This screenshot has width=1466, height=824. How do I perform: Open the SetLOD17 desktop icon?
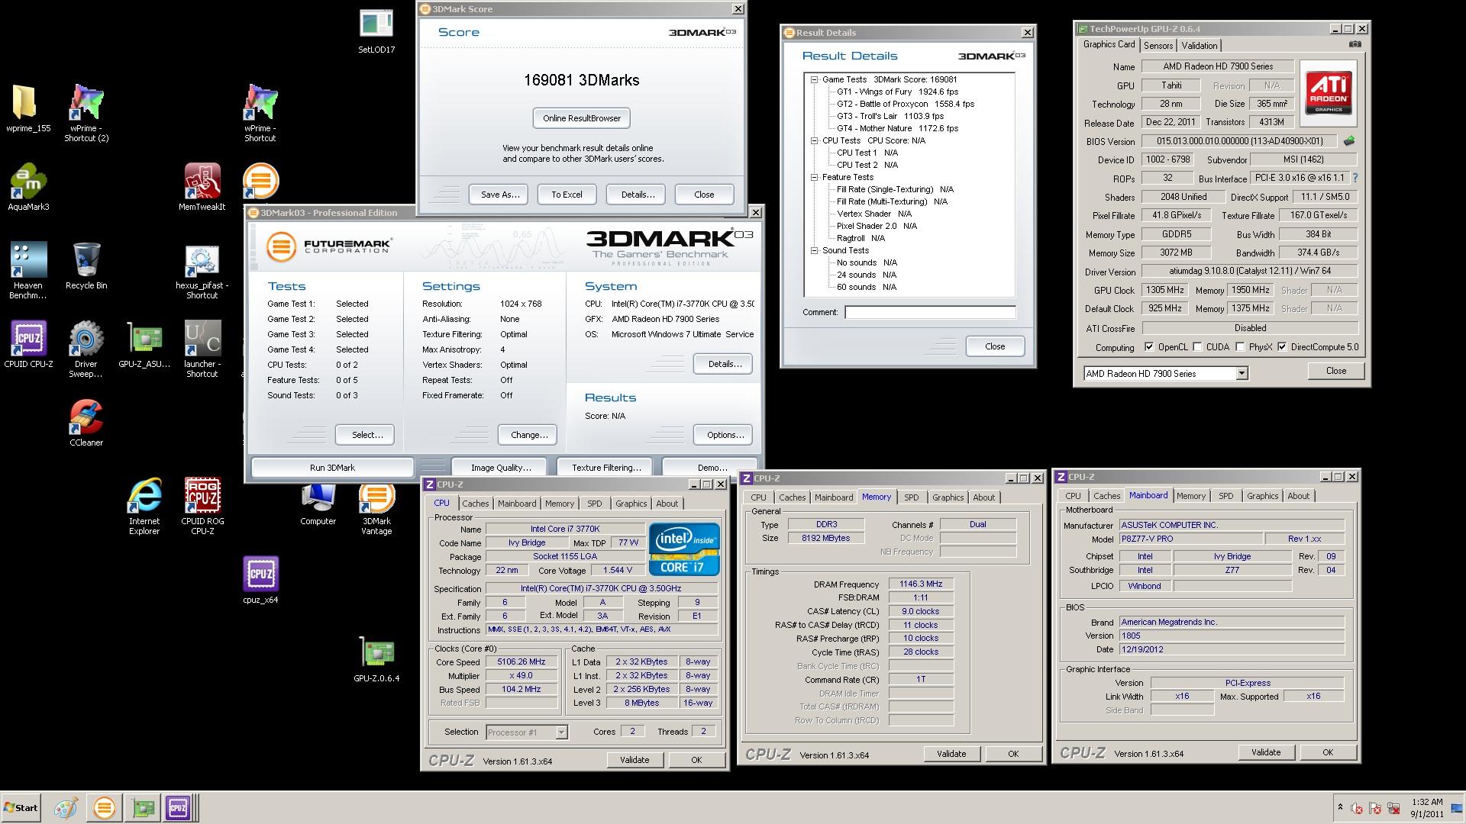(x=376, y=31)
